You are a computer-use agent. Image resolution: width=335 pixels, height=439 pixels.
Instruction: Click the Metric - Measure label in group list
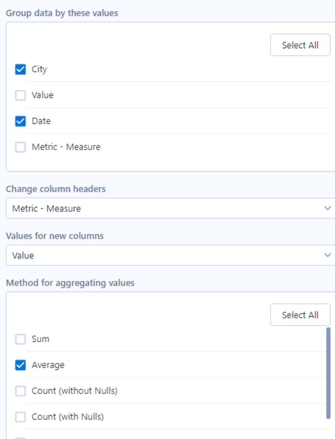pos(66,147)
